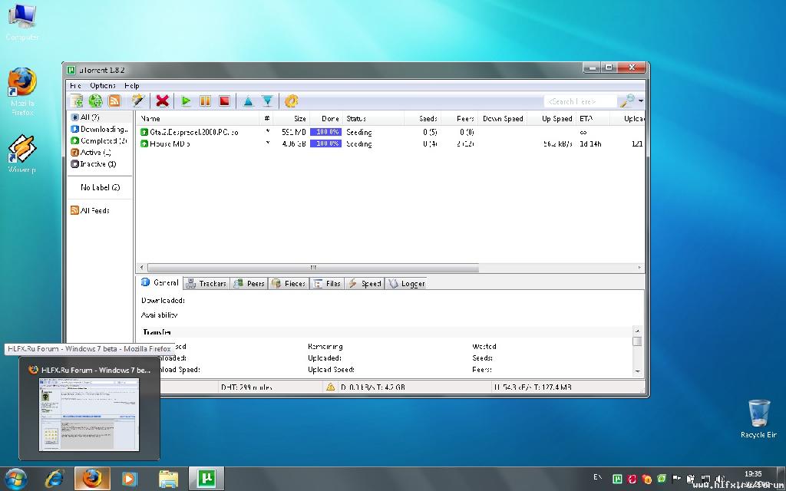Switch to the General tab
Screen dimensions: 786x491
tap(160, 282)
